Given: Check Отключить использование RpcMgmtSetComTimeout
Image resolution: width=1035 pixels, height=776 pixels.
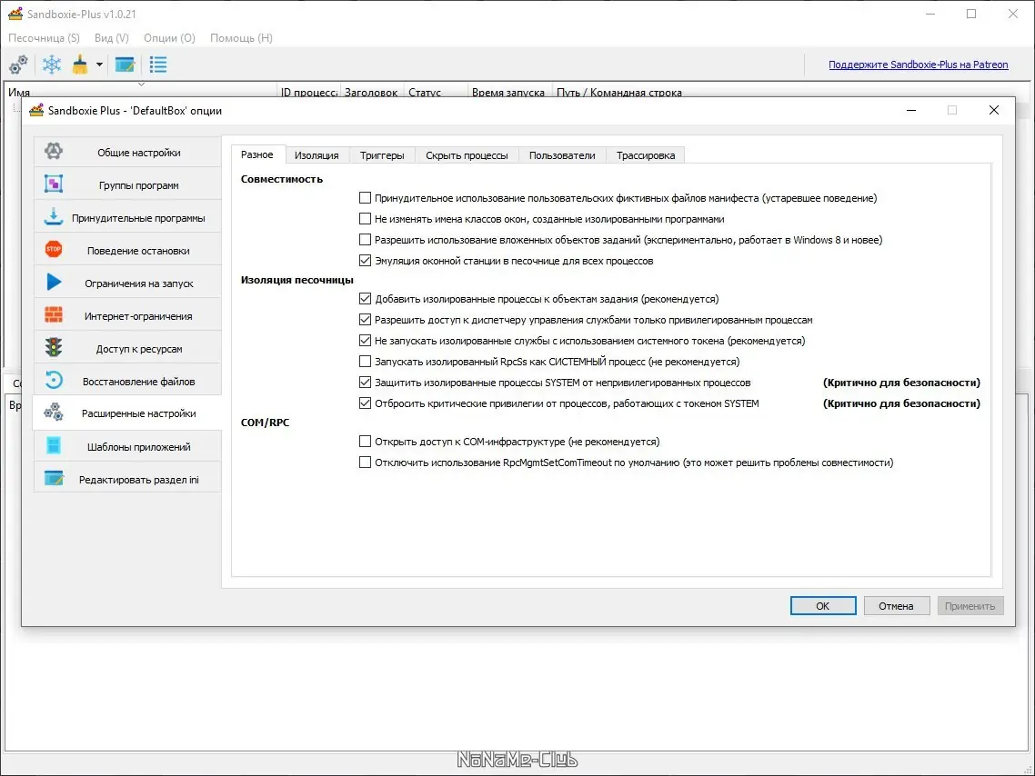Looking at the screenshot, I should [x=365, y=463].
